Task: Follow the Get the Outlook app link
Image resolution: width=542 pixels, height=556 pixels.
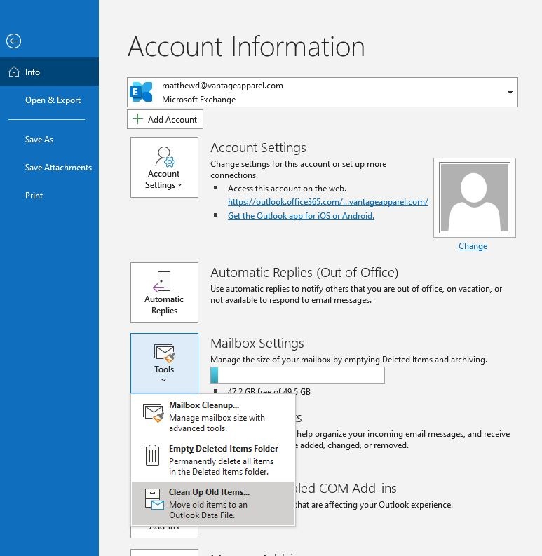Action: (301, 216)
